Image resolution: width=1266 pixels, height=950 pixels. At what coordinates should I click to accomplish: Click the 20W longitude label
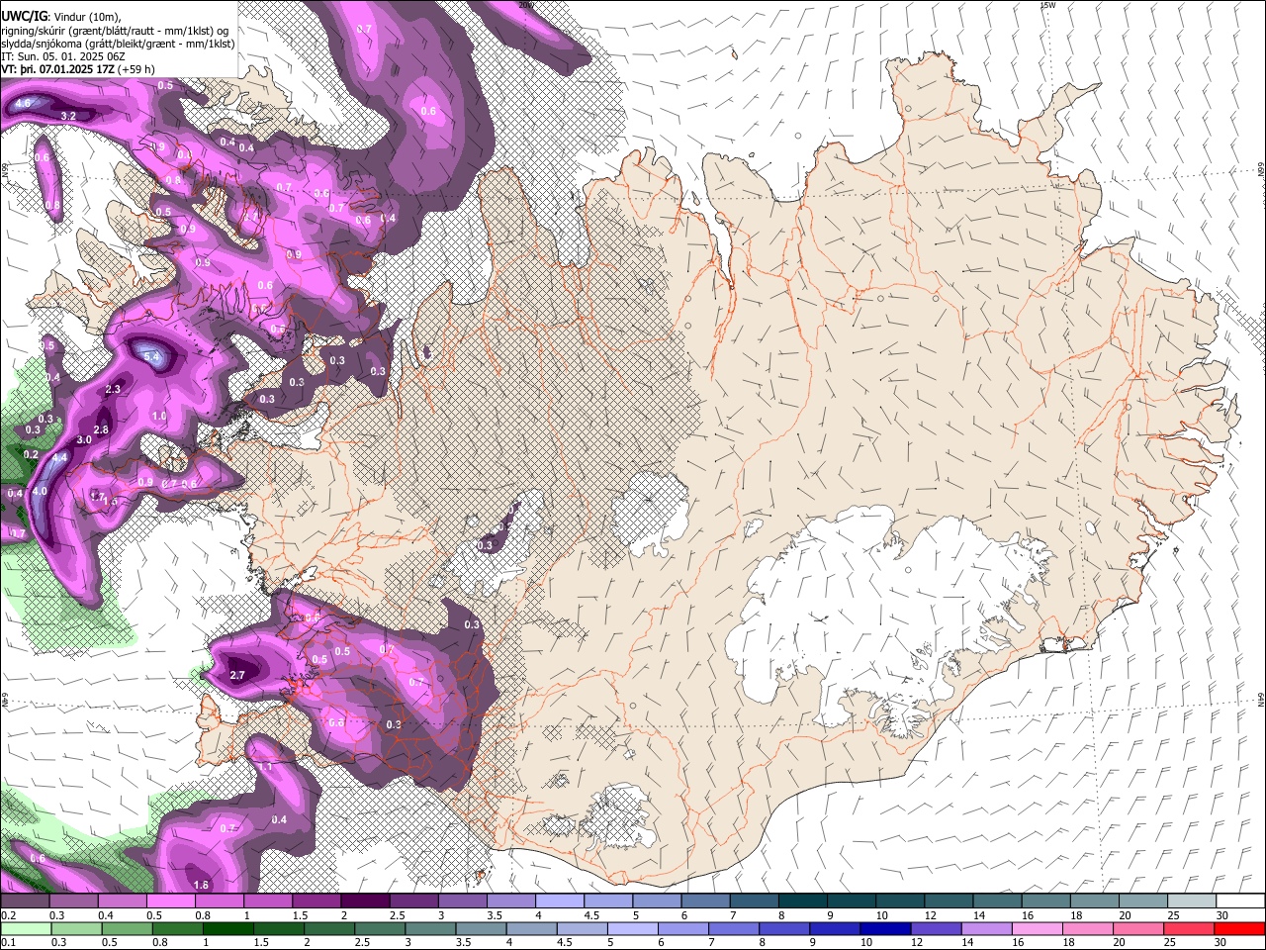coord(524,5)
